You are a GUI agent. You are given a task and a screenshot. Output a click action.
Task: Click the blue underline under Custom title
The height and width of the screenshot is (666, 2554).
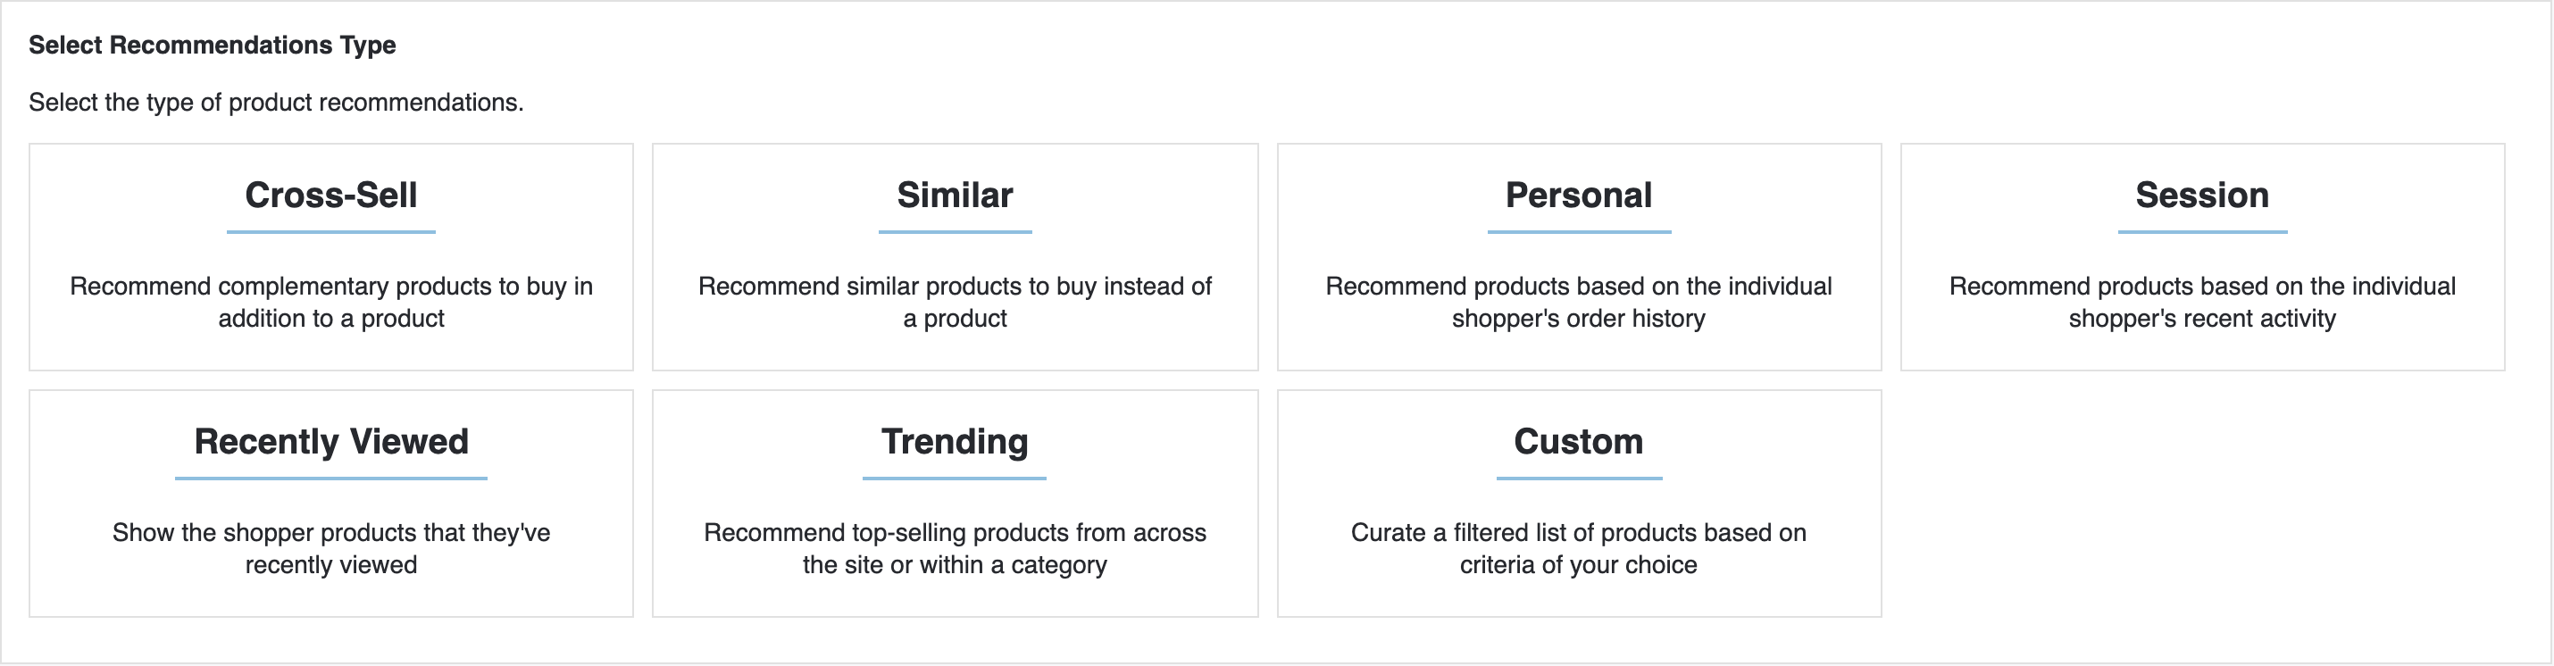tap(1579, 479)
